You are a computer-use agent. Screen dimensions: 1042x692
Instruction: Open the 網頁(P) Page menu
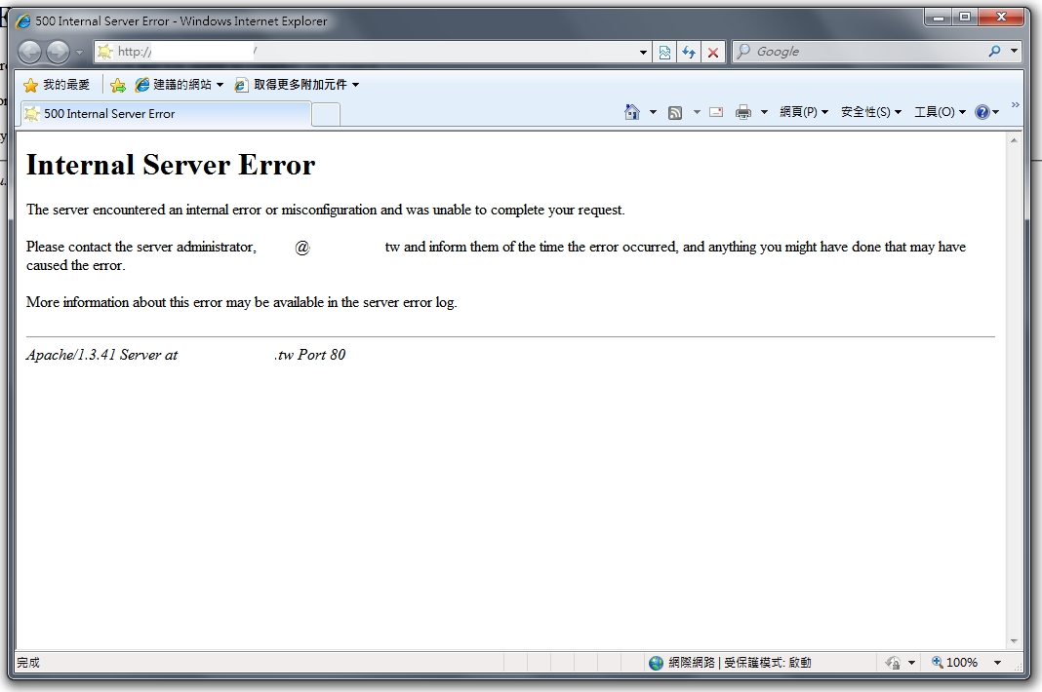point(803,112)
